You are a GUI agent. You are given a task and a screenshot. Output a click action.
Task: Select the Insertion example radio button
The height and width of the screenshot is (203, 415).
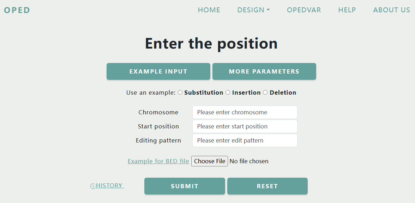(228, 93)
